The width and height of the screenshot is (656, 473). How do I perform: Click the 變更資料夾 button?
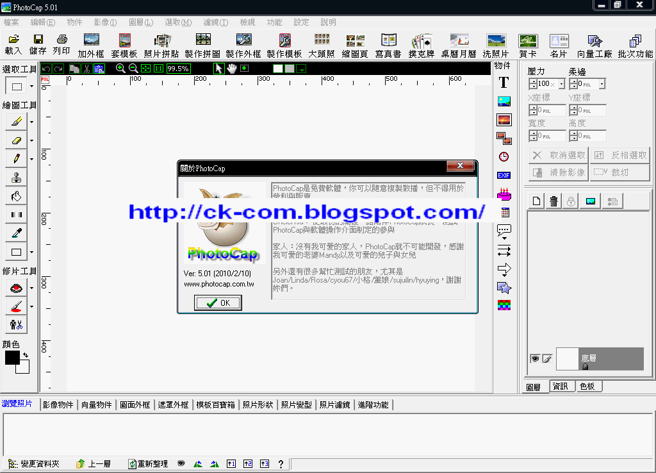coord(35,464)
